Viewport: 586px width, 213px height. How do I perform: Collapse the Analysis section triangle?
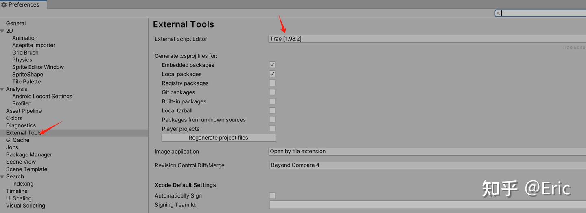click(x=2, y=89)
